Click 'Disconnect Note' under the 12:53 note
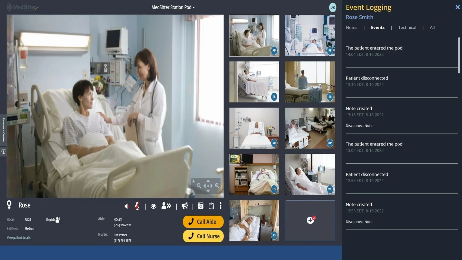This screenshot has width=462, height=260. click(359, 222)
